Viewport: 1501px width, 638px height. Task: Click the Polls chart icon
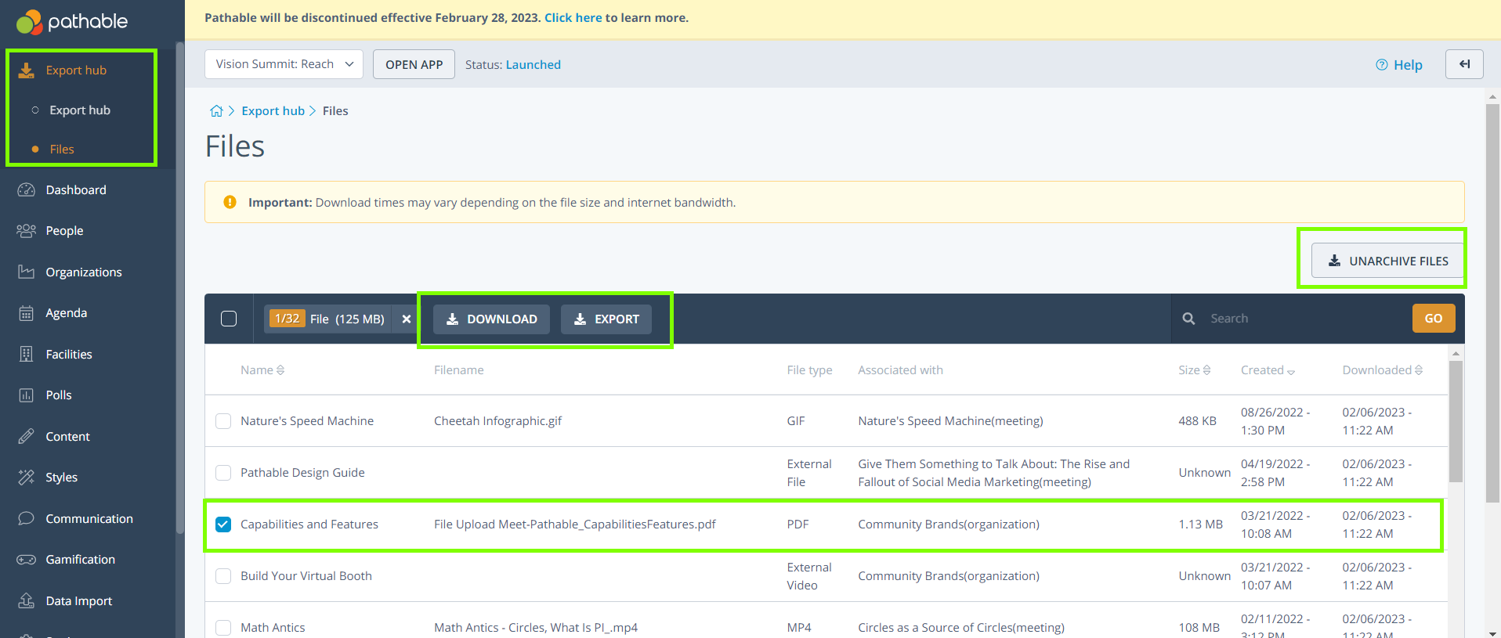27,395
